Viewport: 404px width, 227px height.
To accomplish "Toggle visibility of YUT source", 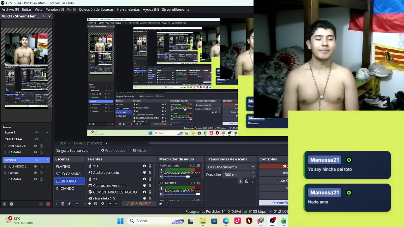I will pos(145,166).
